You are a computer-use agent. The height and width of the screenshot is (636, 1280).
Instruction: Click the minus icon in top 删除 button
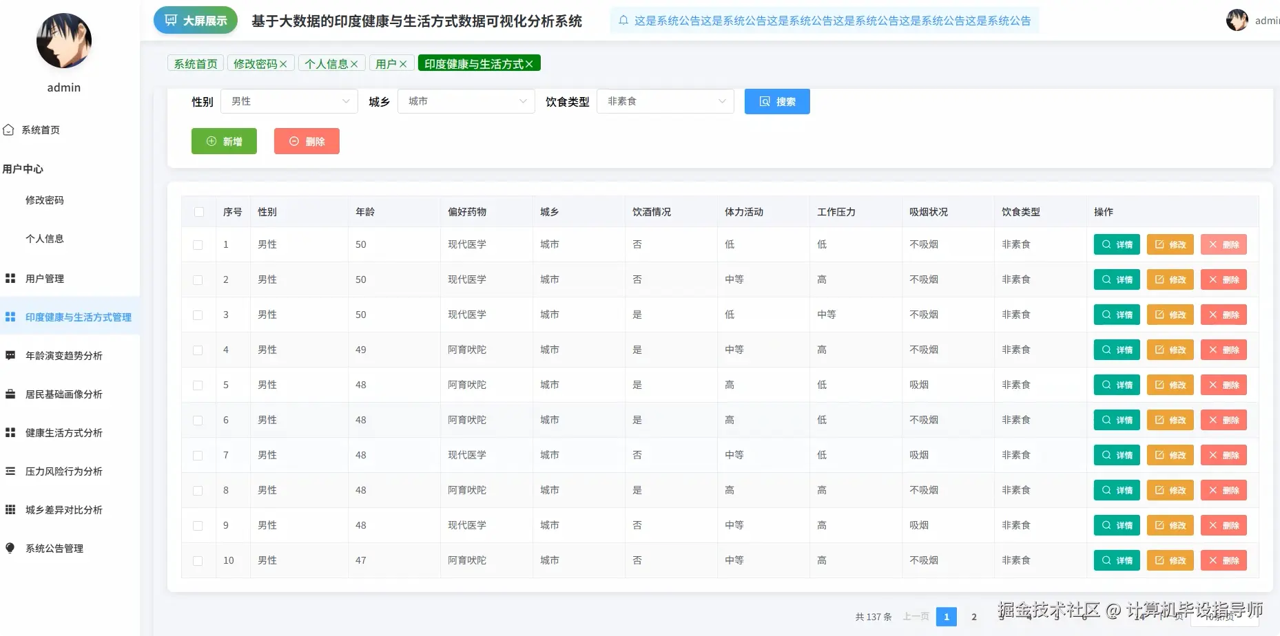pos(294,141)
